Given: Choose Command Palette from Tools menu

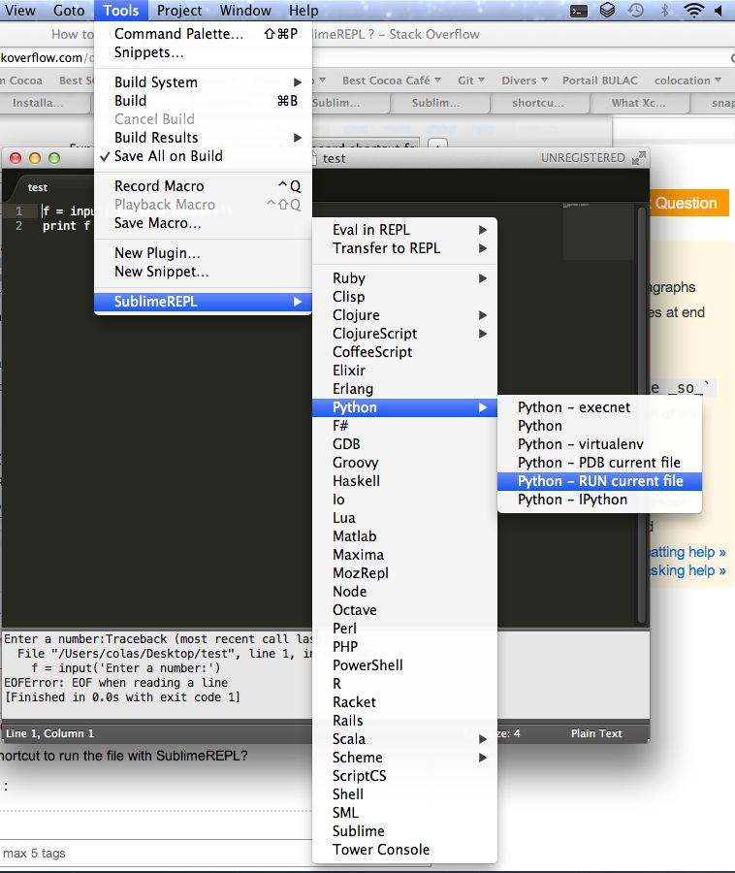Looking at the screenshot, I should click(203, 33).
